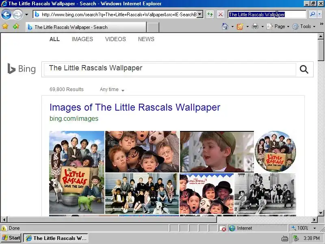Screen dimensions: 325x244
Task: Select 'The Little Rascals Wallpaper - Search' tab
Action: point(86,27)
